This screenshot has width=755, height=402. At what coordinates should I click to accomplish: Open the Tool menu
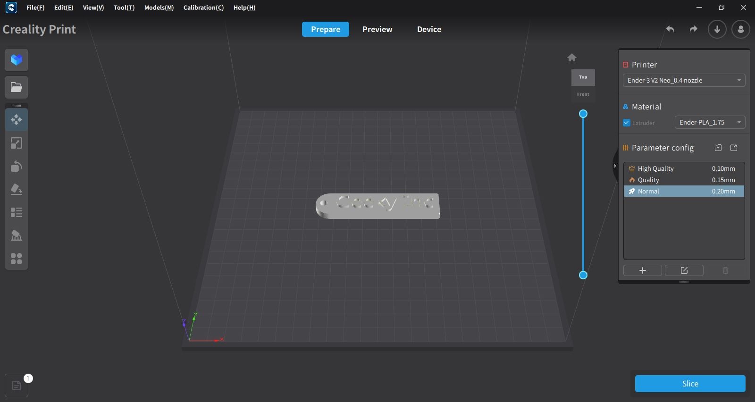tap(124, 8)
